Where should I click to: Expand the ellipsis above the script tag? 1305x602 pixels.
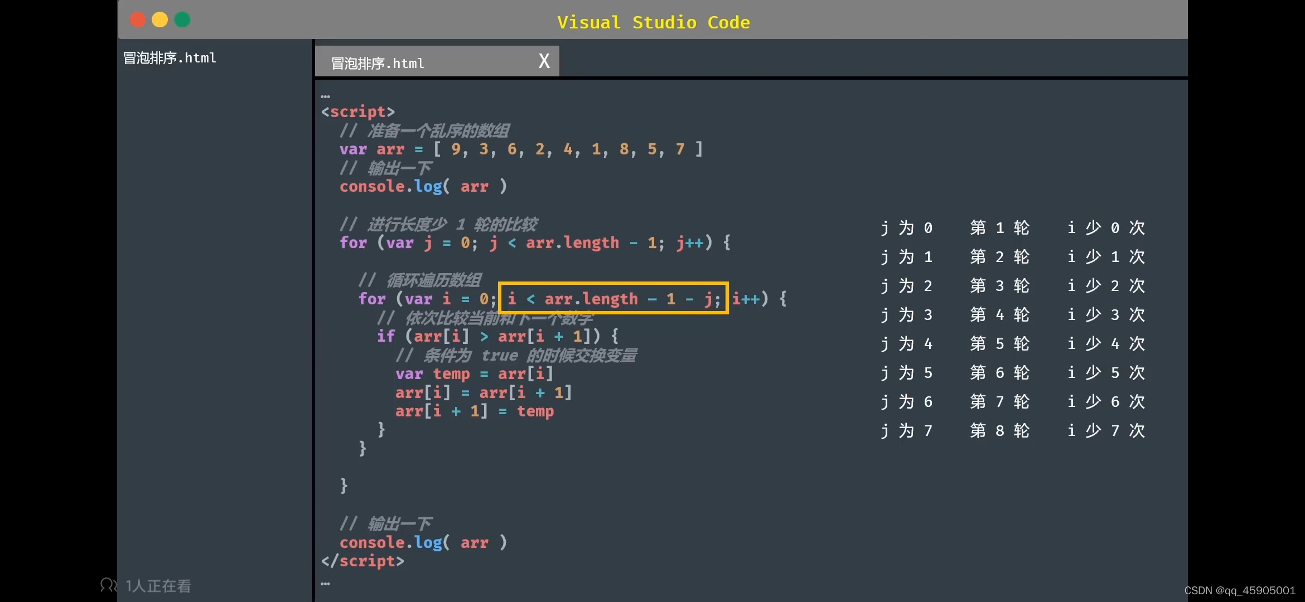[326, 97]
